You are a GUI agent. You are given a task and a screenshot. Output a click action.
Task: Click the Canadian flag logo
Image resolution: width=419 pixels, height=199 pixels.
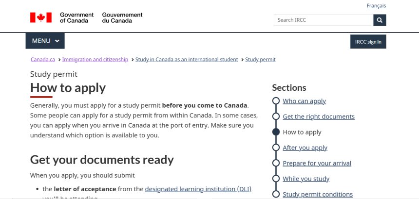click(x=40, y=18)
